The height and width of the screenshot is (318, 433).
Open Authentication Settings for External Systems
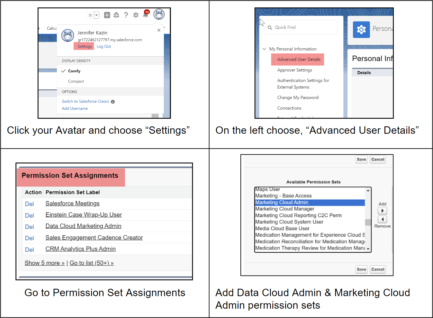(x=303, y=84)
